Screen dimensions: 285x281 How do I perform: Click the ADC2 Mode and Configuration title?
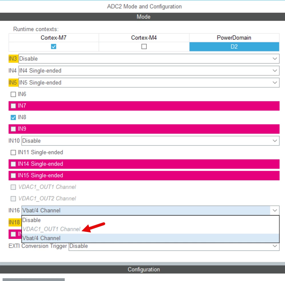144,7
